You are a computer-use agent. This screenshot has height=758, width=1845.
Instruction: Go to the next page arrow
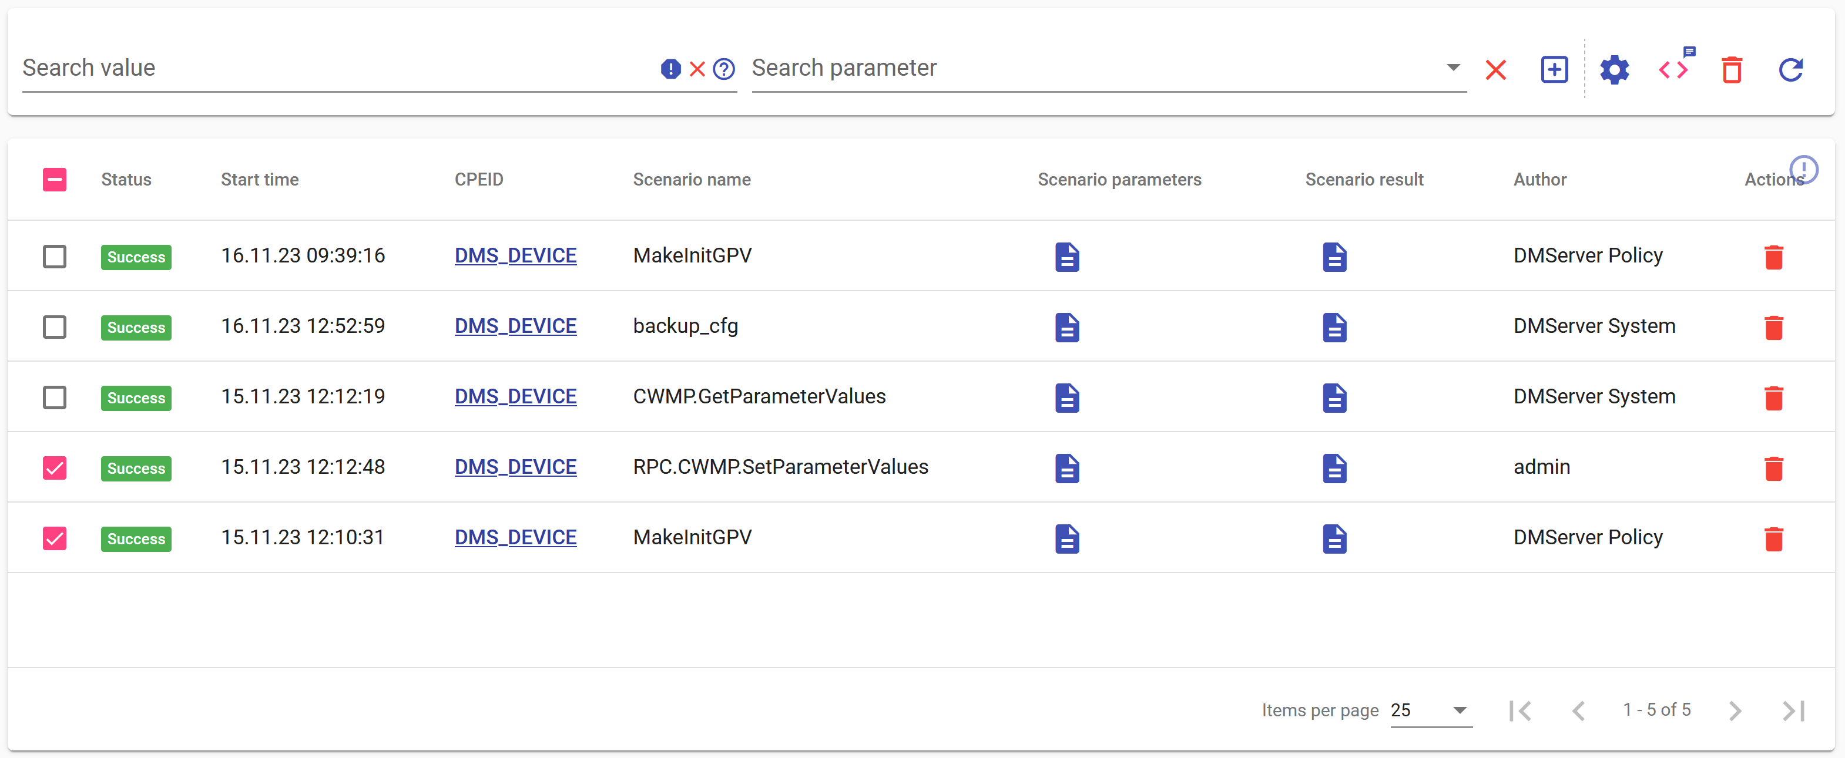coord(1734,710)
